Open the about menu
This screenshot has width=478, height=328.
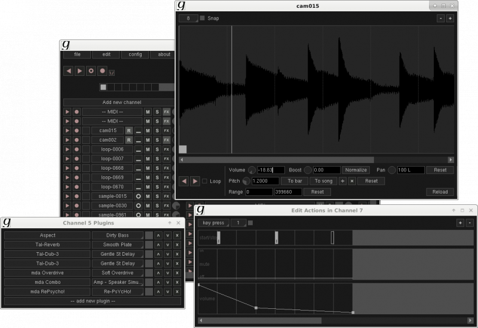(163, 54)
